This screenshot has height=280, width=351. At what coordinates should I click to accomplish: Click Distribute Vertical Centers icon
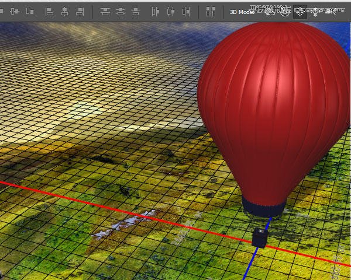pyautogui.click(x=121, y=12)
